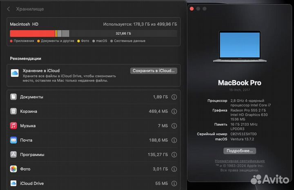
Task: Click the 188,6 МБ size value
Action: coord(158,140)
